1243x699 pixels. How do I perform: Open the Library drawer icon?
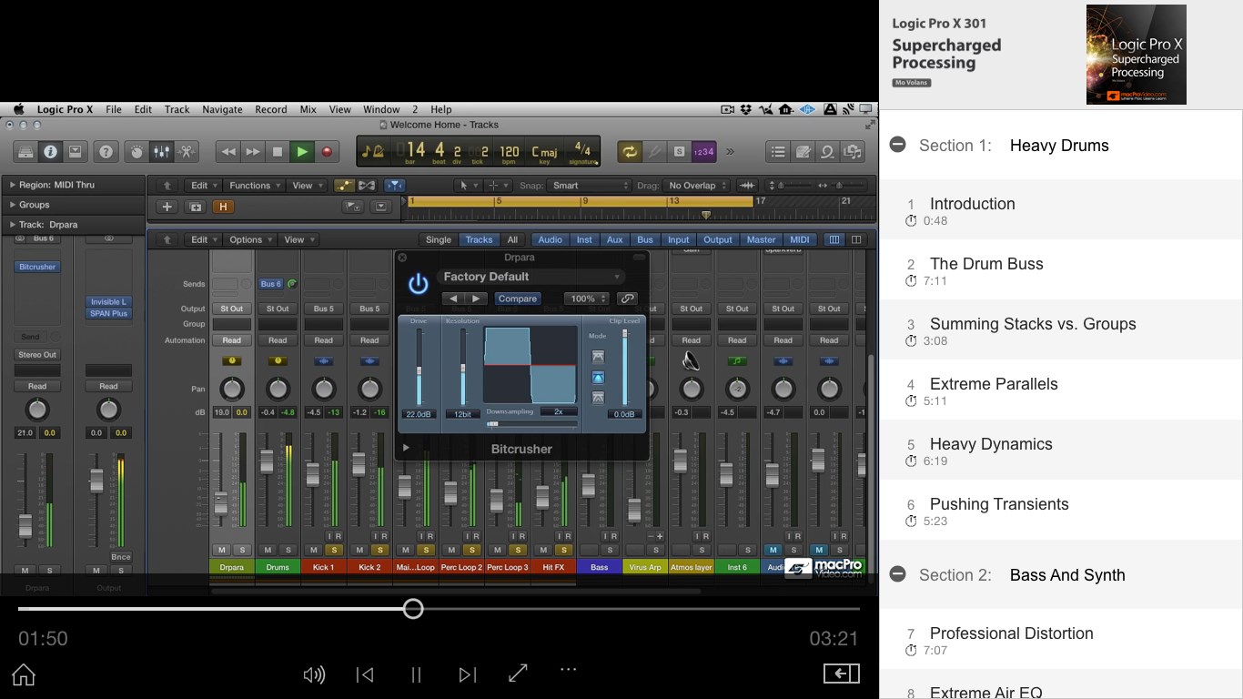coord(25,151)
